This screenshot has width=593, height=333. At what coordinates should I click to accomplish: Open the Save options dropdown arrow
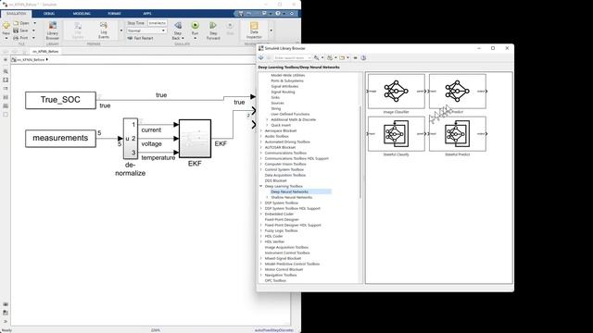[33, 31]
